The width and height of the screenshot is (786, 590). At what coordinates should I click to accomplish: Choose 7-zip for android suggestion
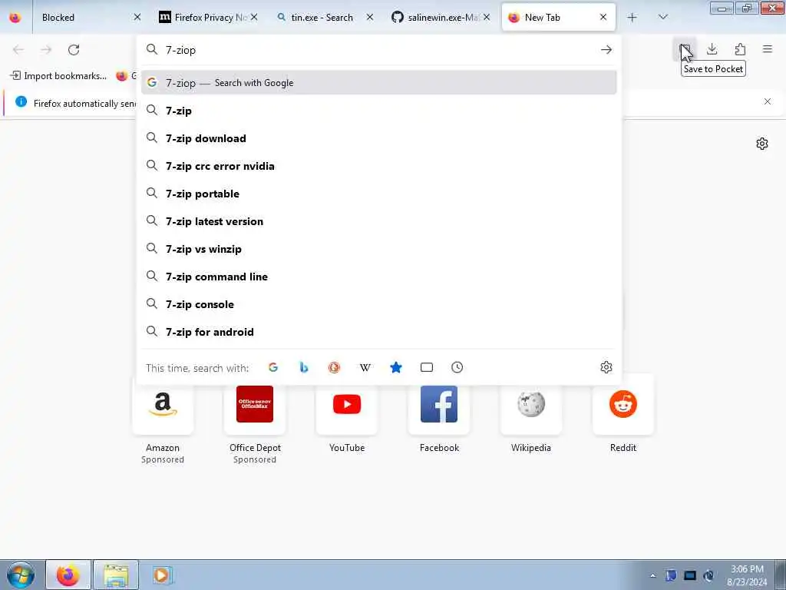[378, 332]
